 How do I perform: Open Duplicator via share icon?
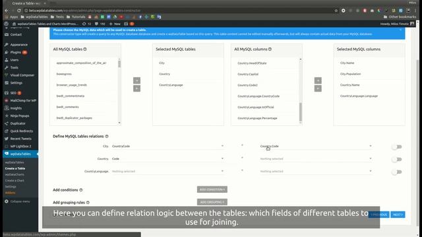[x=7, y=124]
